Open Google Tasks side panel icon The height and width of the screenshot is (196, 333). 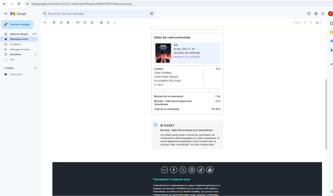click(x=331, y=41)
